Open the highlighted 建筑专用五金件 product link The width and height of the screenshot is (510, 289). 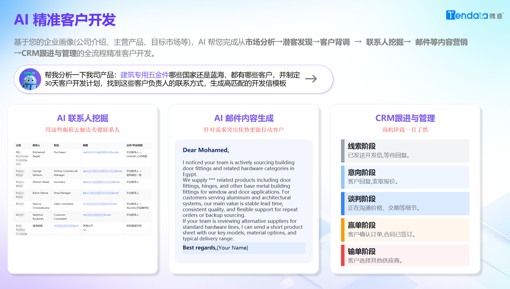pos(144,75)
